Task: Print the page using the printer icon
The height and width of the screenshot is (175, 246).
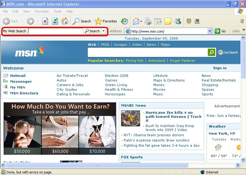Action: tap(148, 21)
